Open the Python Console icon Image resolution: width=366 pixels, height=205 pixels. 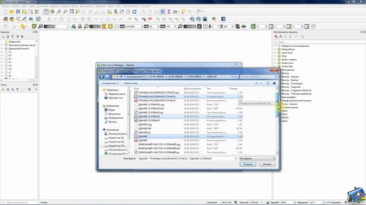tap(214, 19)
